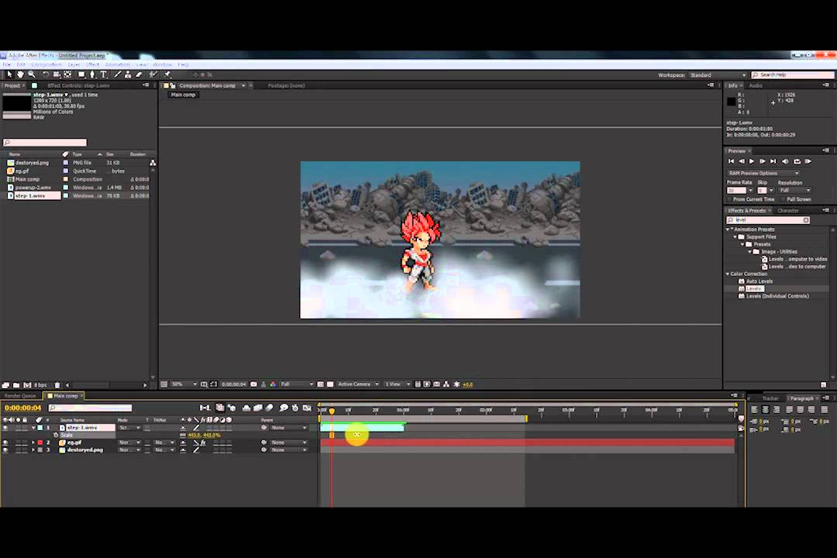Click the Main comp breadcrumb button

point(183,95)
